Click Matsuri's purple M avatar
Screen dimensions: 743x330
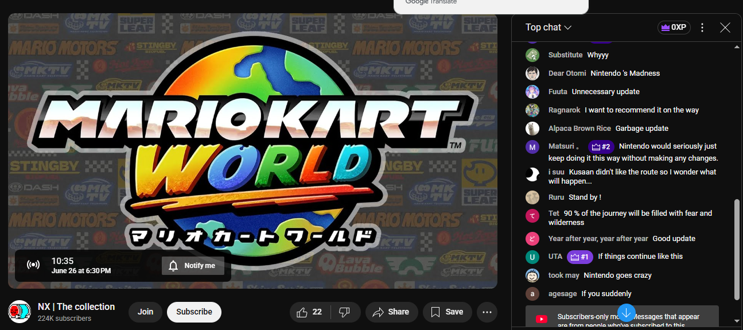coord(532,147)
